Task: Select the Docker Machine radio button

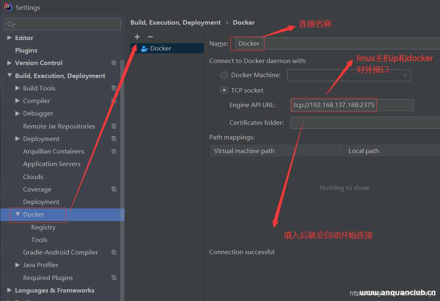Action: click(x=224, y=75)
